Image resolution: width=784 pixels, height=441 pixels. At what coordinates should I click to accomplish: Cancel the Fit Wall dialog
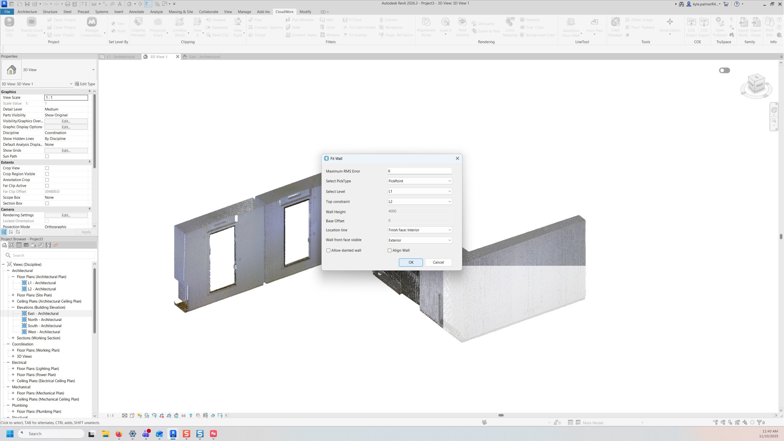pyautogui.click(x=438, y=262)
